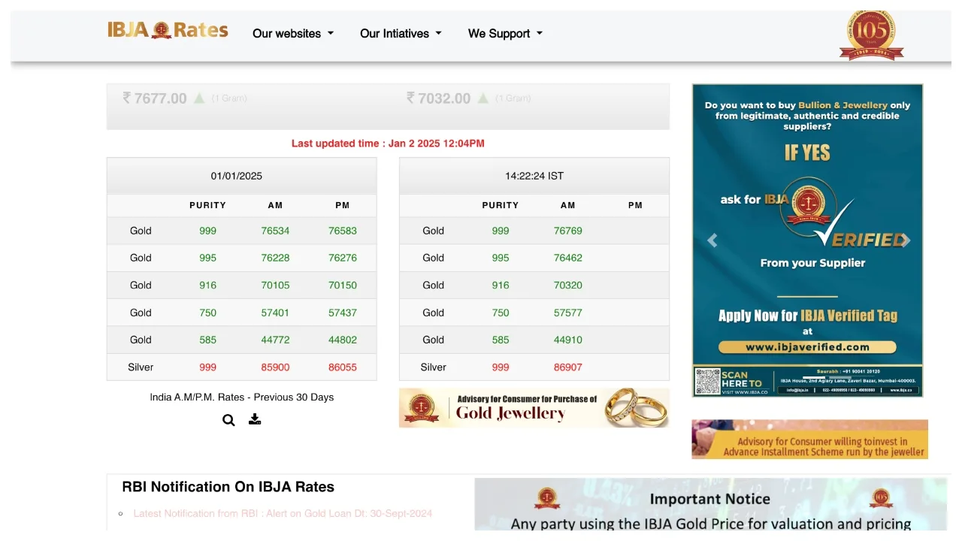The width and height of the screenshot is (962, 541).
Task: Click today's gold 916 rate 70320
Action: coord(568,285)
